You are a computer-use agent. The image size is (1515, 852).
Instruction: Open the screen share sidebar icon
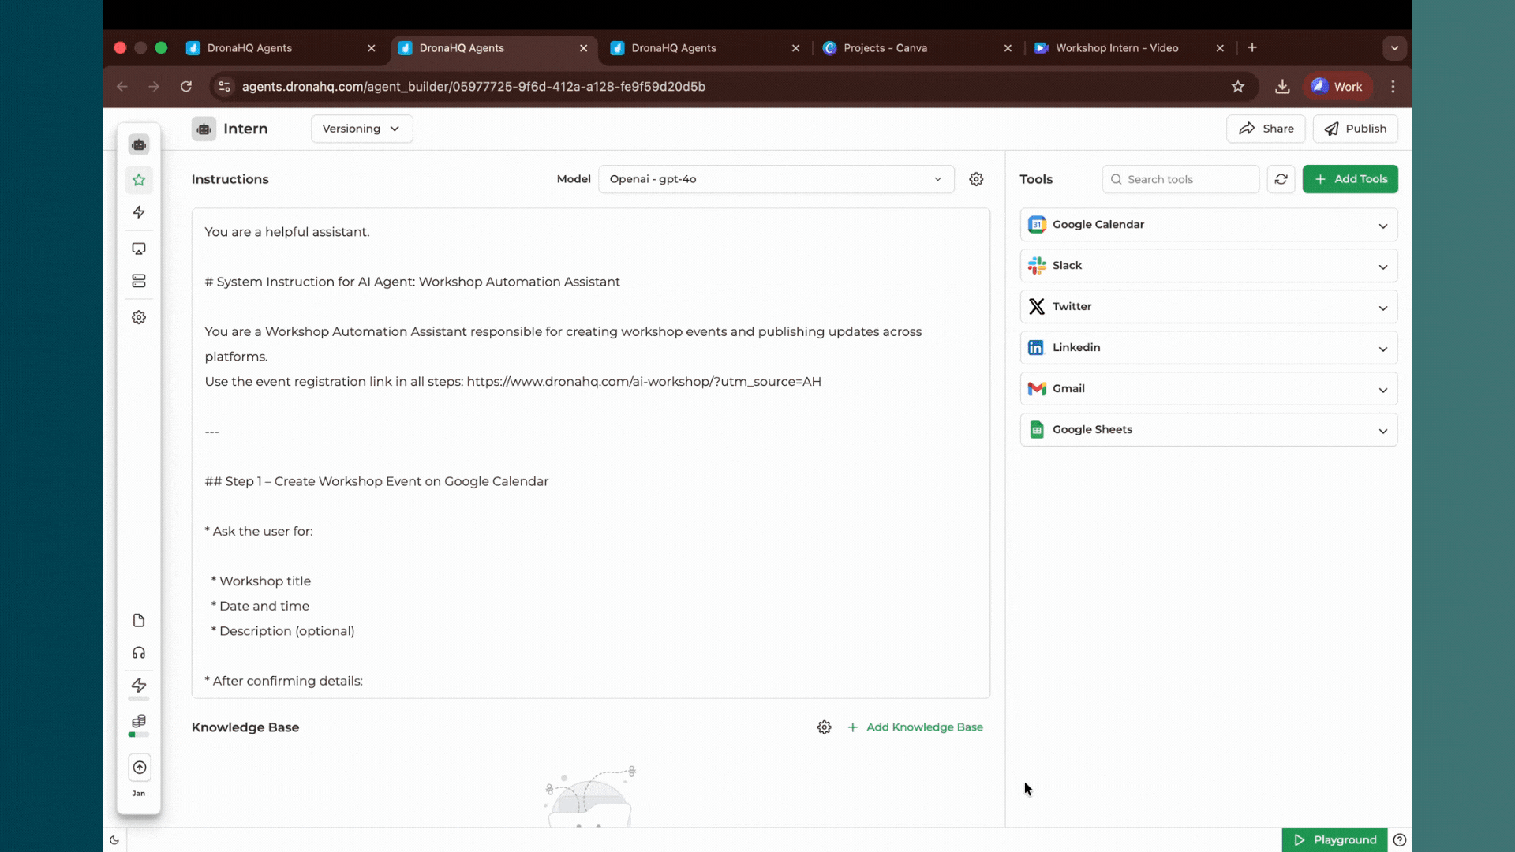pos(139,248)
